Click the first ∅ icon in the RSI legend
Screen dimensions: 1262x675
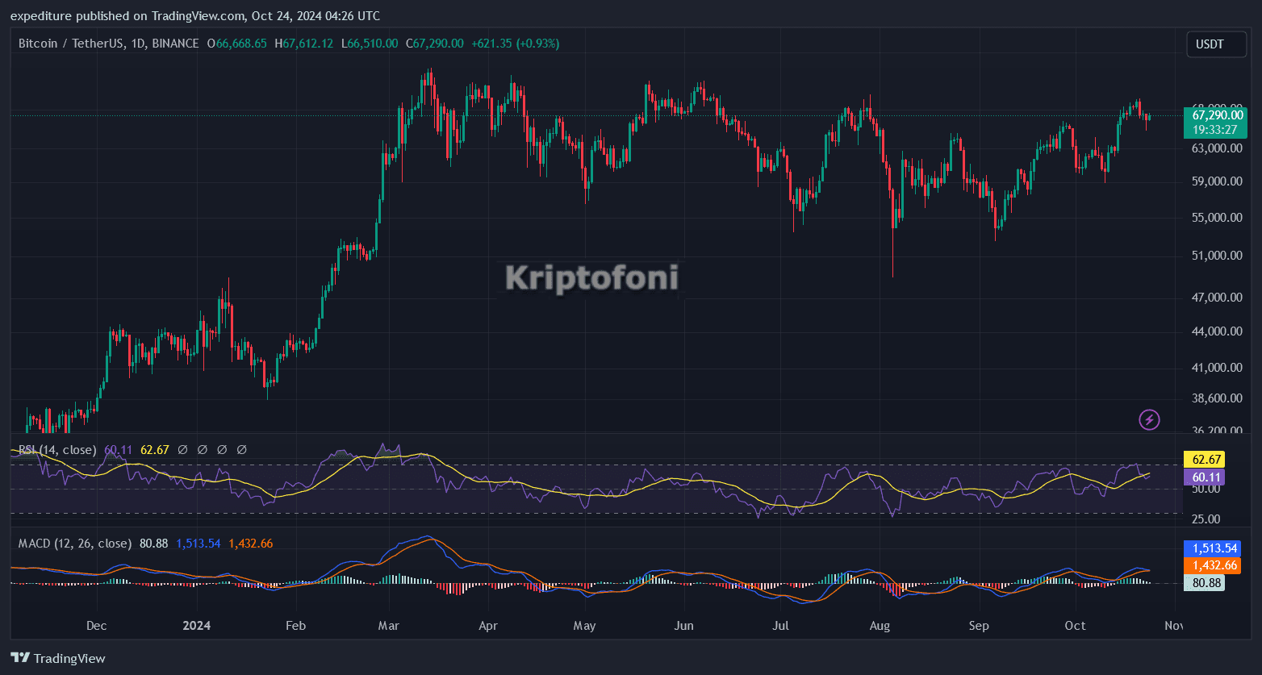[x=182, y=449]
